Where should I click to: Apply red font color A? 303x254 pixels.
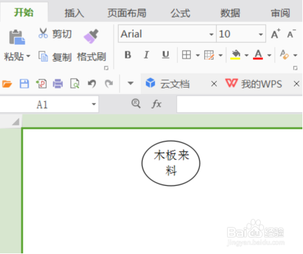point(258,55)
